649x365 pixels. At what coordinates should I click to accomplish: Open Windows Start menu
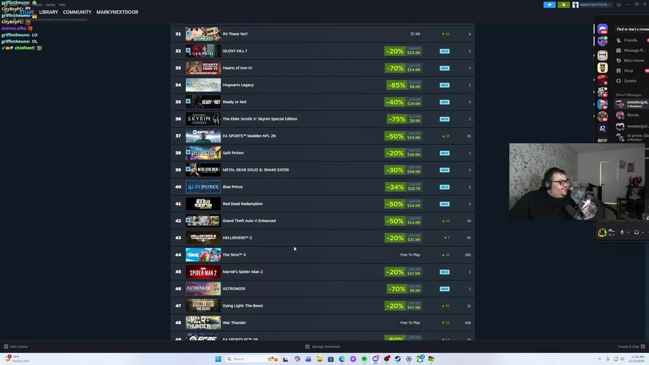(218, 359)
